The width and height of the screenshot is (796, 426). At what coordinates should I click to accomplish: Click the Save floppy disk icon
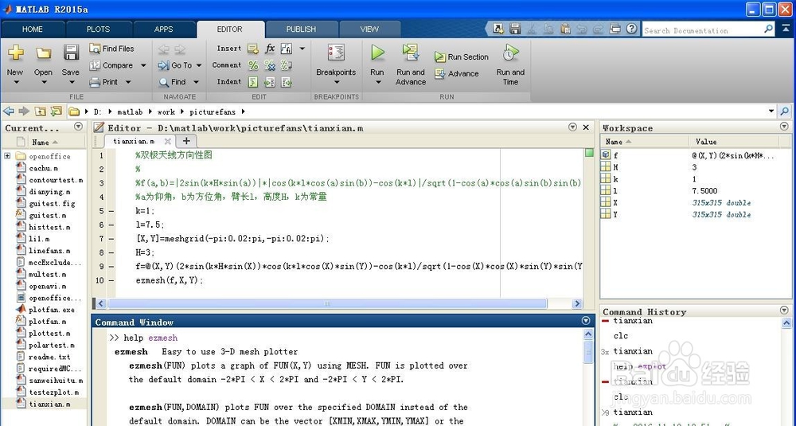(71, 53)
